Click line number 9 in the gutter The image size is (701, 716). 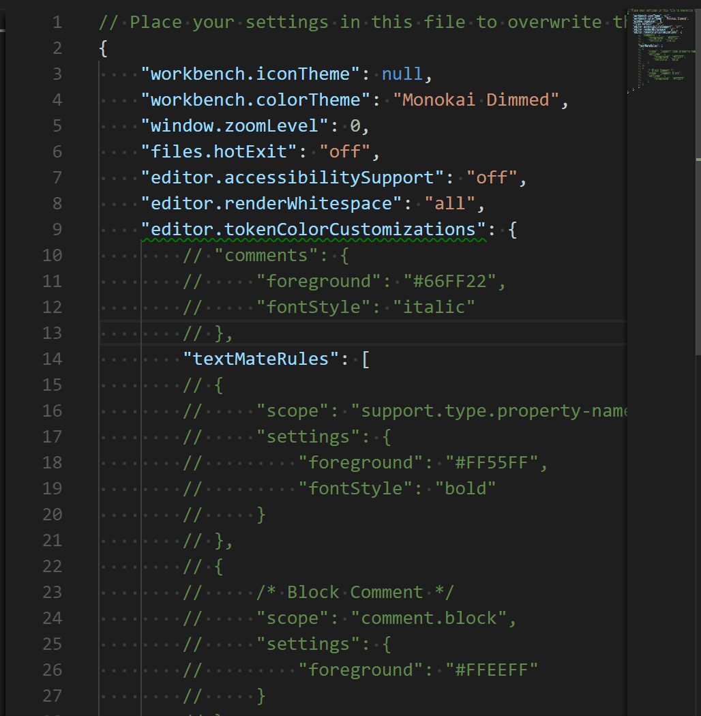57,230
